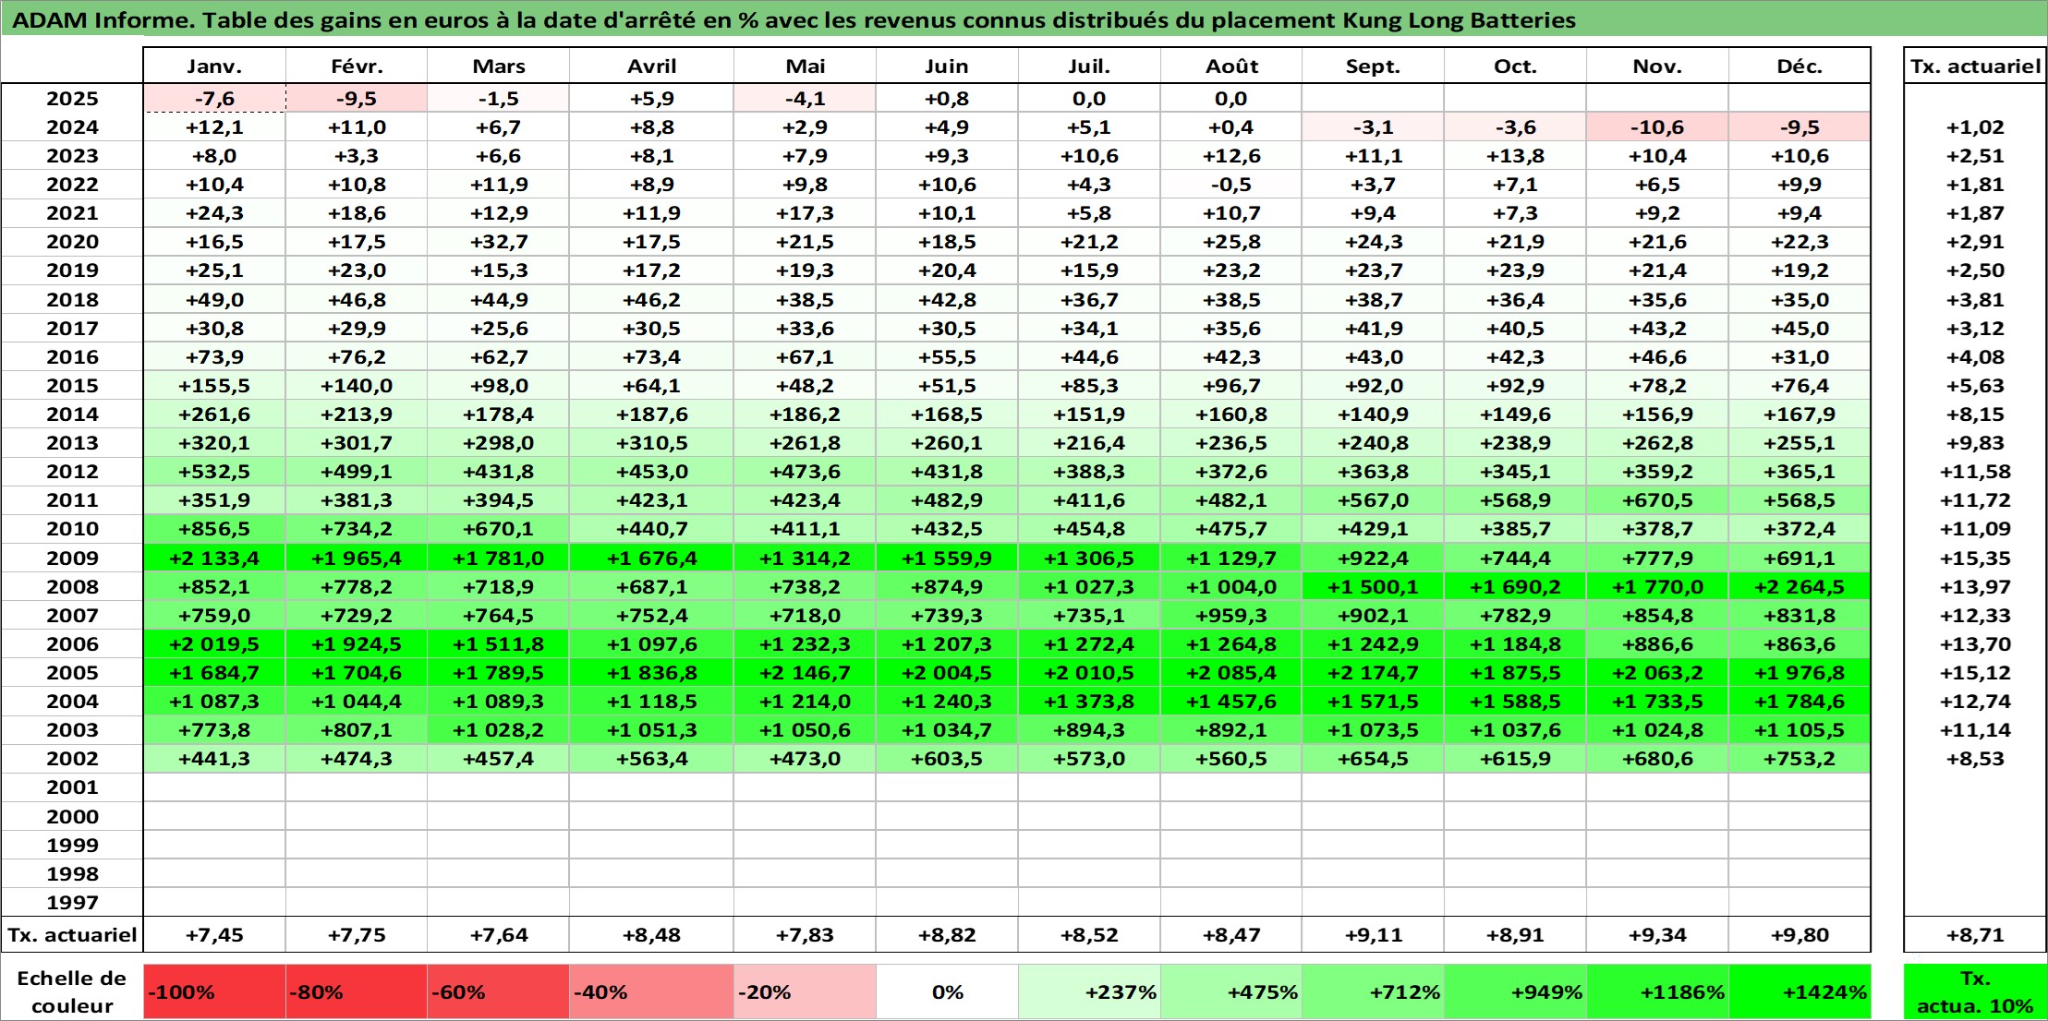
Task: Click the cell showing +670,5
Action: click(x=1657, y=499)
